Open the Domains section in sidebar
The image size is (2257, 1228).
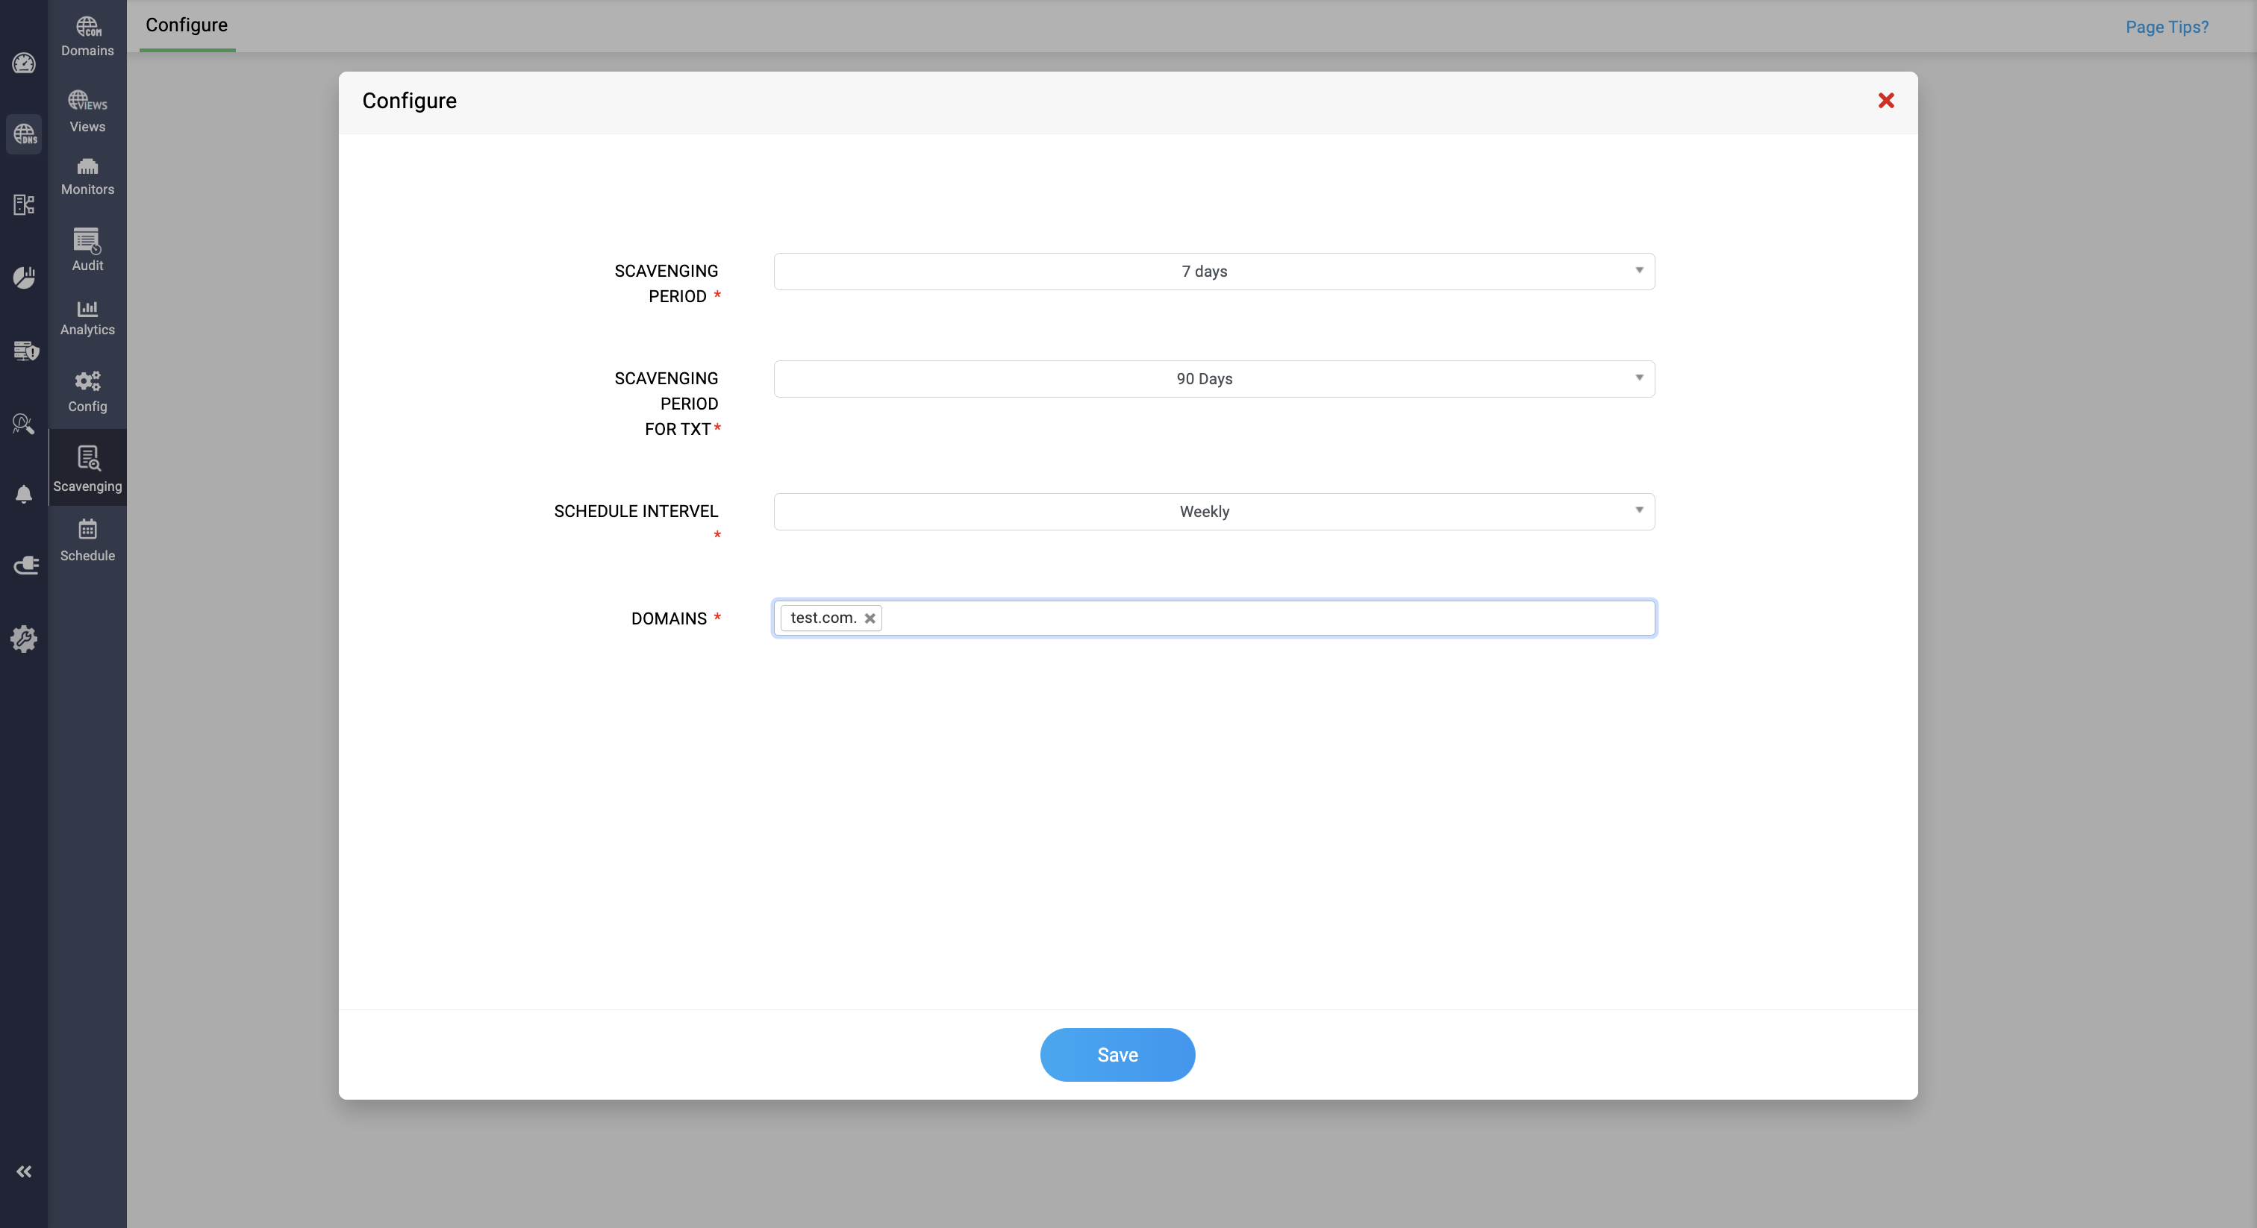pyautogui.click(x=87, y=37)
